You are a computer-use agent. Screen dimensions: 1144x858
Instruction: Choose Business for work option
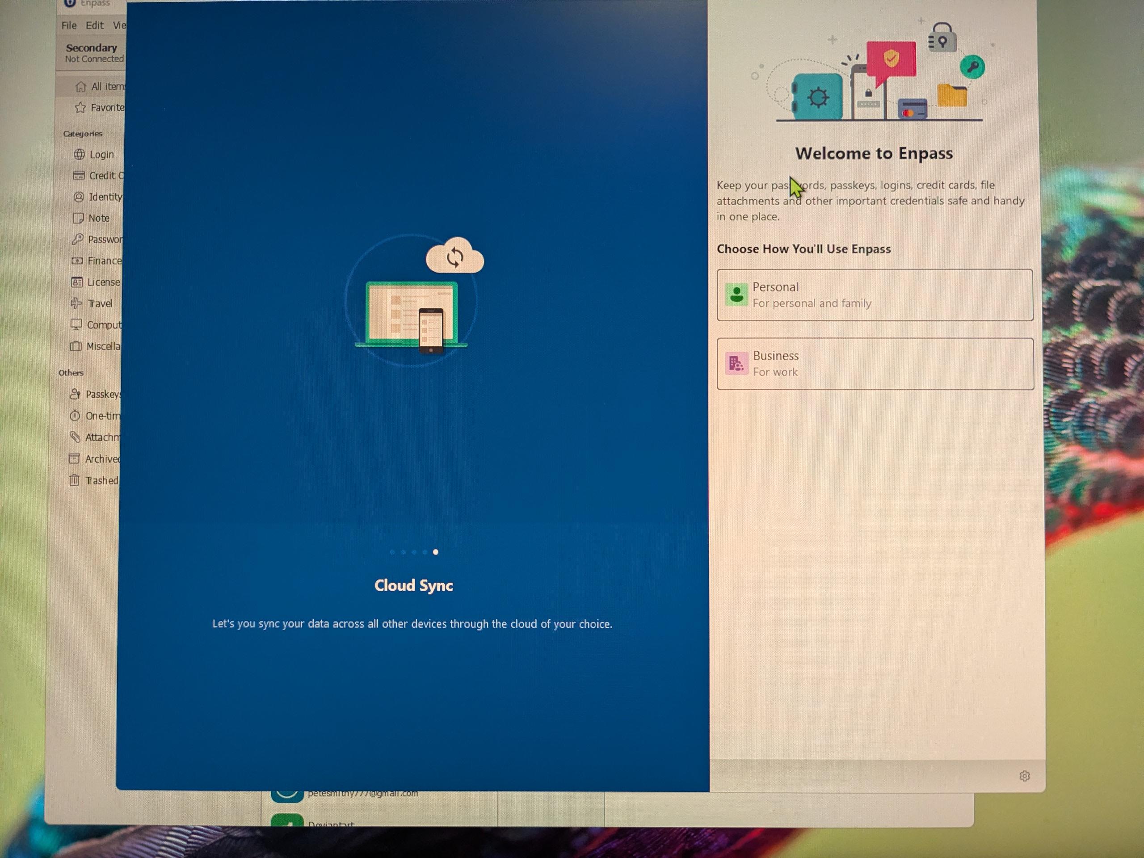tap(875, 364)
